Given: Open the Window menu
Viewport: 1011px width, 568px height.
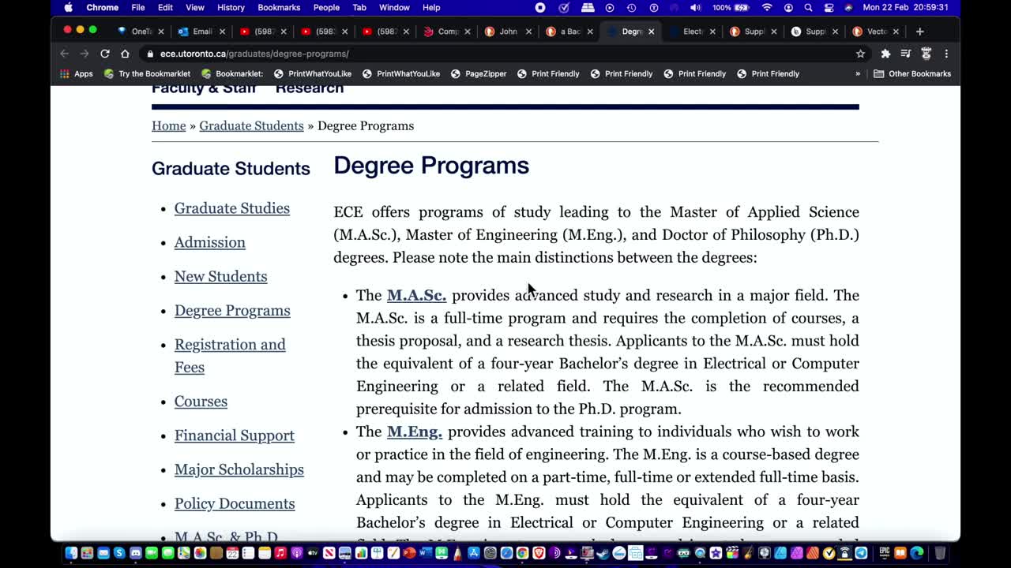Looking at the screenshot, I should (394, 7).
